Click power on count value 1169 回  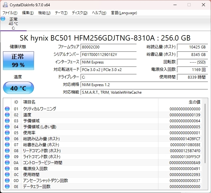[193, 69]
